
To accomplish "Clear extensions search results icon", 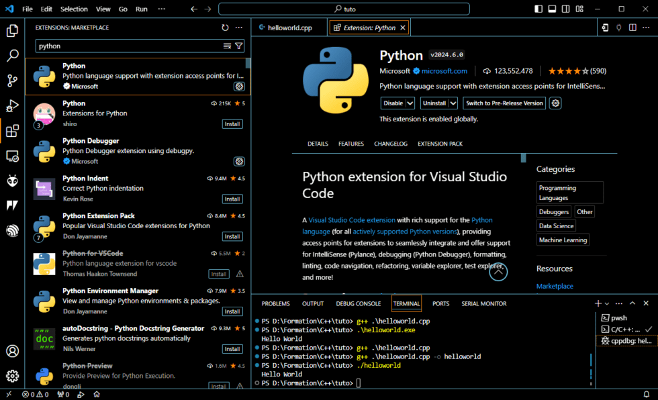I will pyautogui.click(x=227, y=46).
